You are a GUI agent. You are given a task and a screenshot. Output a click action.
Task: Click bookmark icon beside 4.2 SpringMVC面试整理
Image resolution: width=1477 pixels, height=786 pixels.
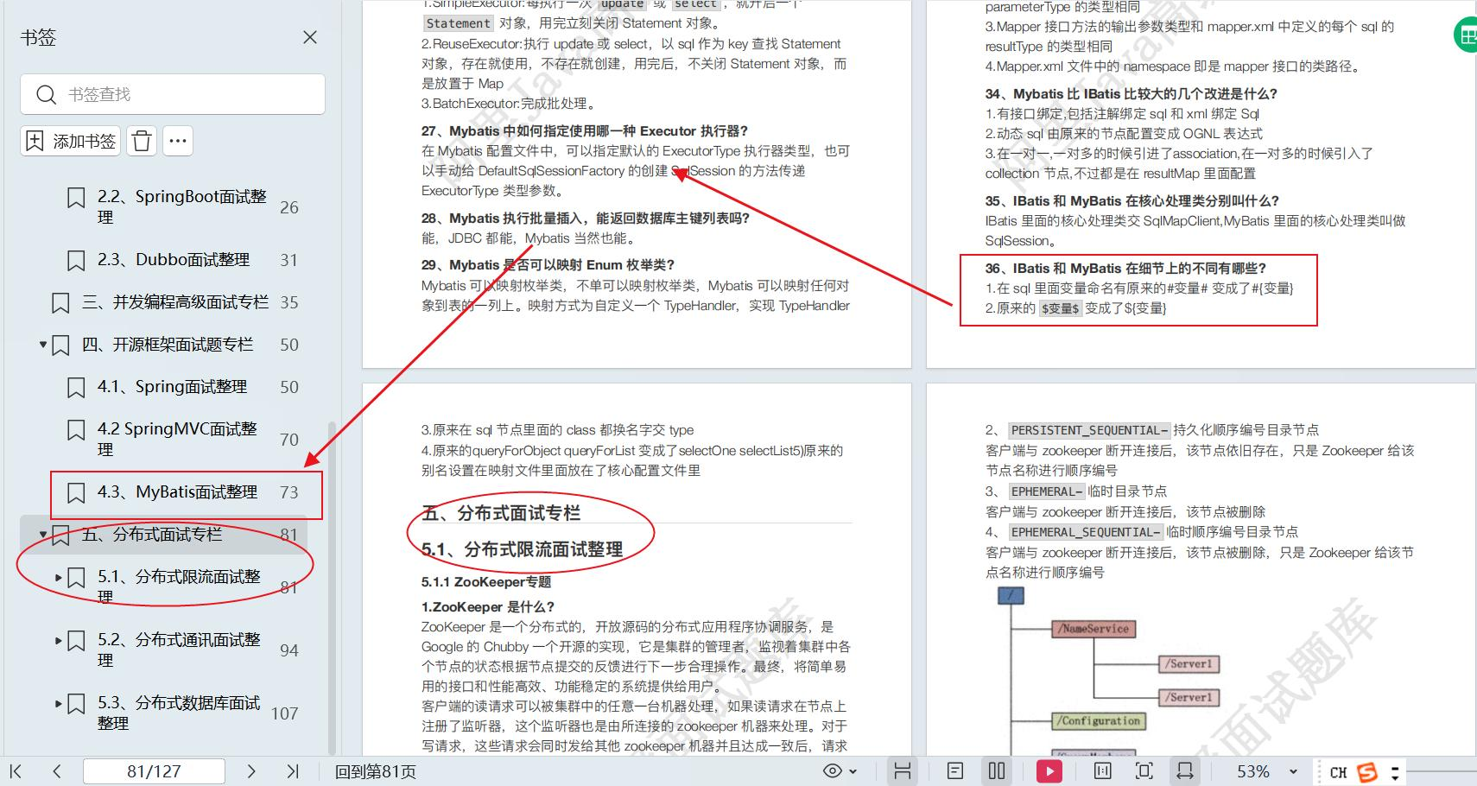click(x=76, y=429)
